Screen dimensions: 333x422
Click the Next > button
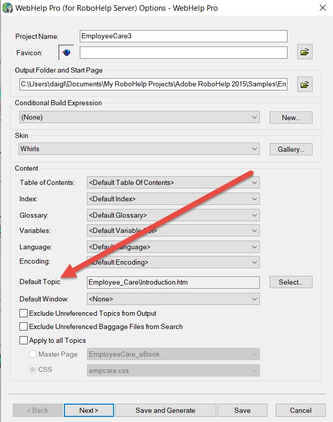pyautogui.click(x=89, y=410)
